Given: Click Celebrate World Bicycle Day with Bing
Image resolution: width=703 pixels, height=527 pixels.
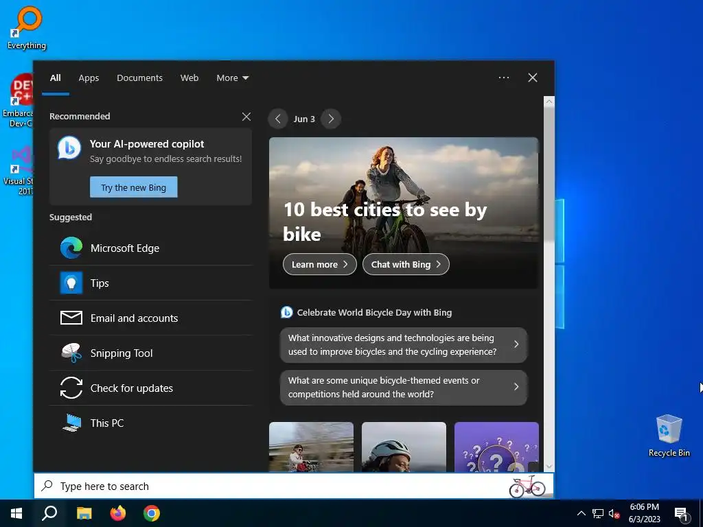Looking at the screenshot, I should pyautogui.click(x=374, y=312).
